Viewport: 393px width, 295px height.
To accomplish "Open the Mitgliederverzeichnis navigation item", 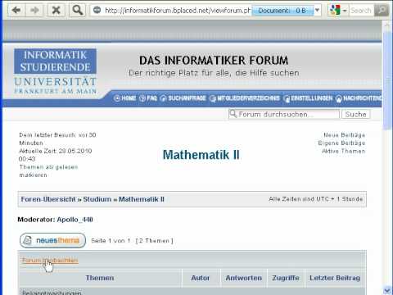I will 248,98.
